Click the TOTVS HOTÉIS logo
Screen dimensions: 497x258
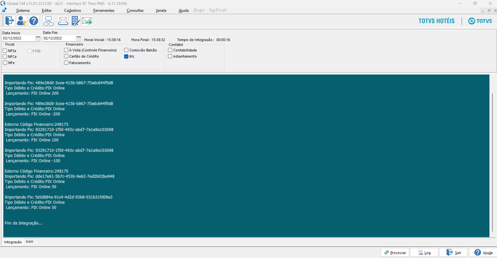436,21
